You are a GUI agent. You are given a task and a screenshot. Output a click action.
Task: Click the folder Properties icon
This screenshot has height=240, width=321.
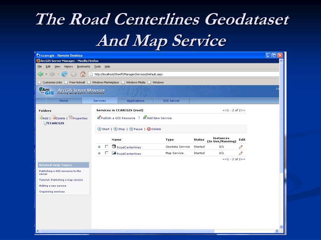71,117
